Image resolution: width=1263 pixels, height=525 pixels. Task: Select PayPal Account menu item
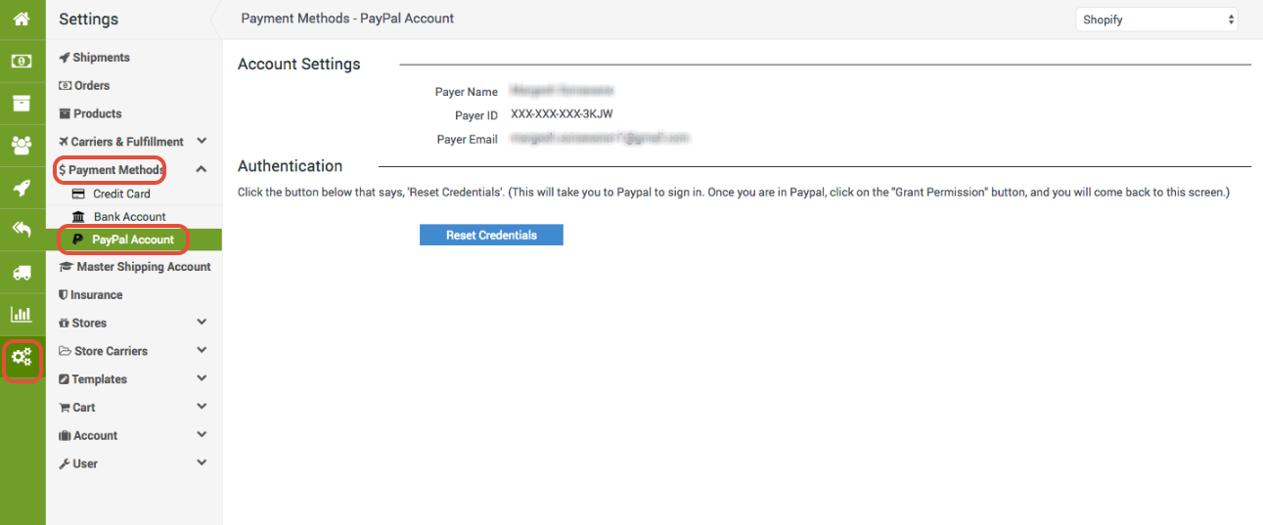133,240
